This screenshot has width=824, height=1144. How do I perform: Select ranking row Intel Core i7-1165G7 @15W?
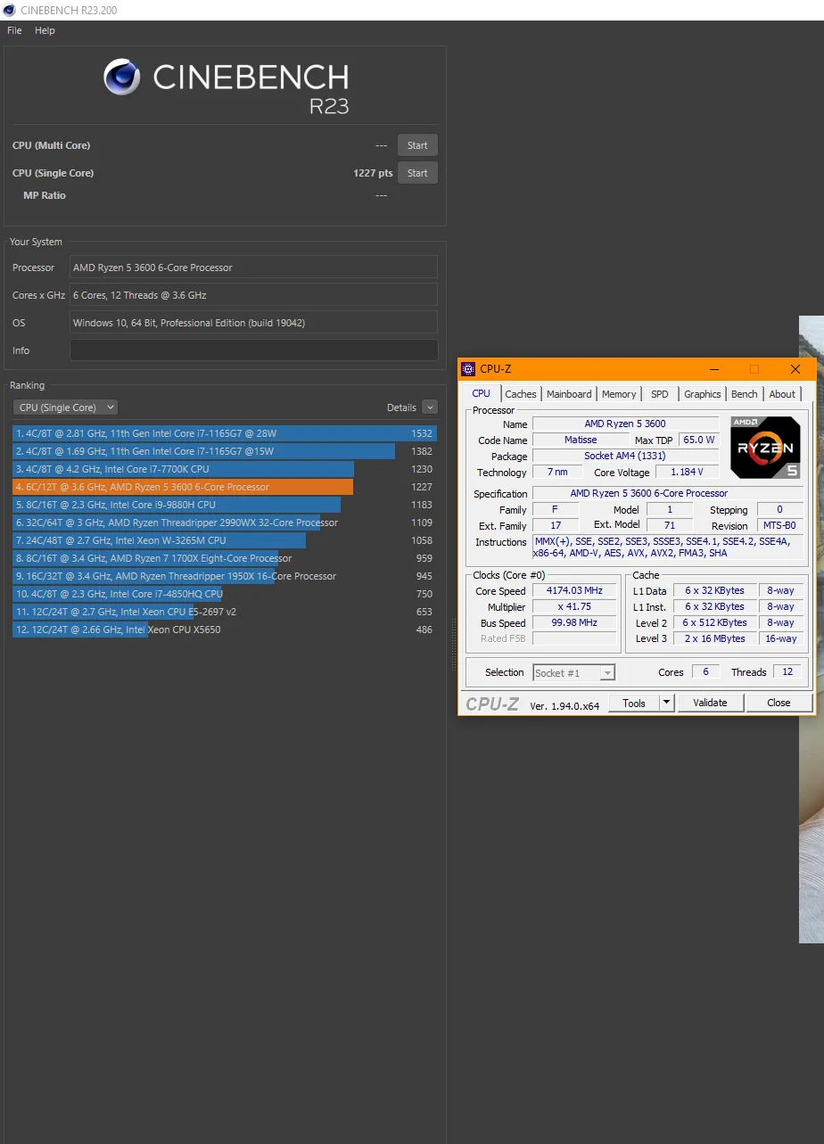225,451
